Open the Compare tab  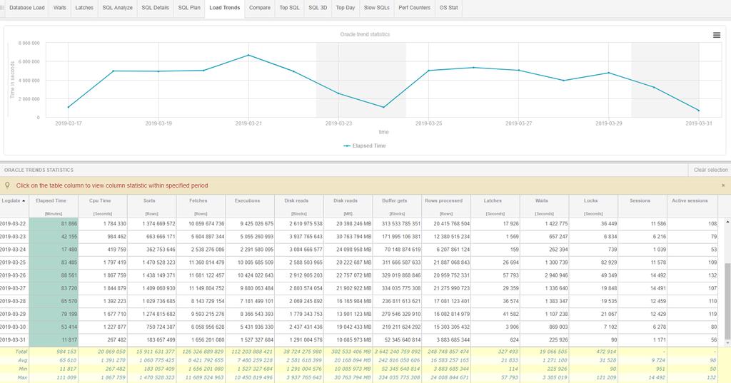260,8
